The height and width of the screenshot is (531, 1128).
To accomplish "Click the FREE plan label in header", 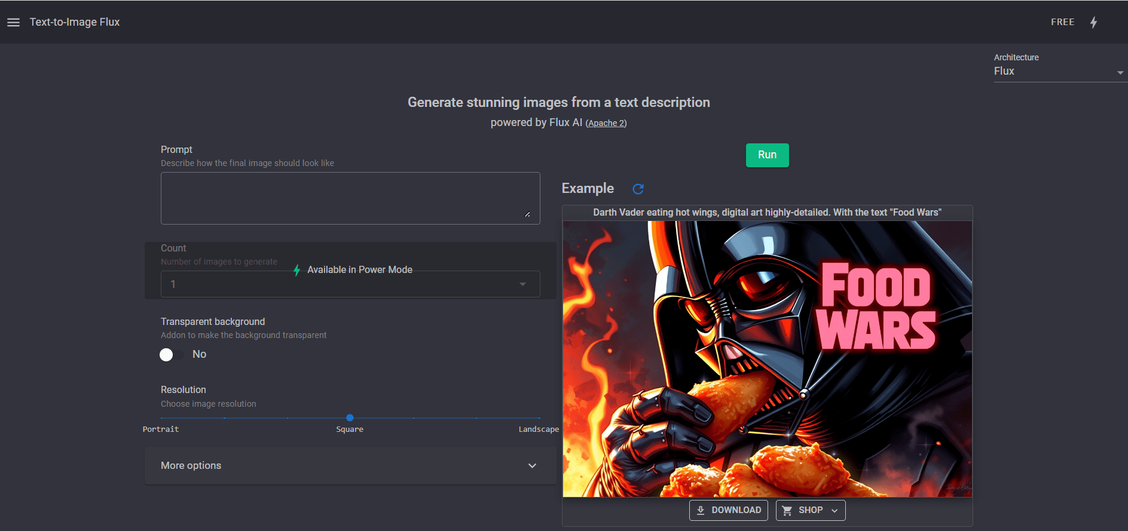I will (1062, 22).
